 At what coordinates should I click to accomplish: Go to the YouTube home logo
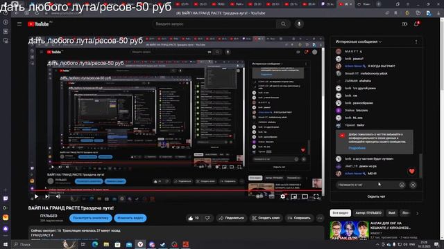click(x=38, y=24)
